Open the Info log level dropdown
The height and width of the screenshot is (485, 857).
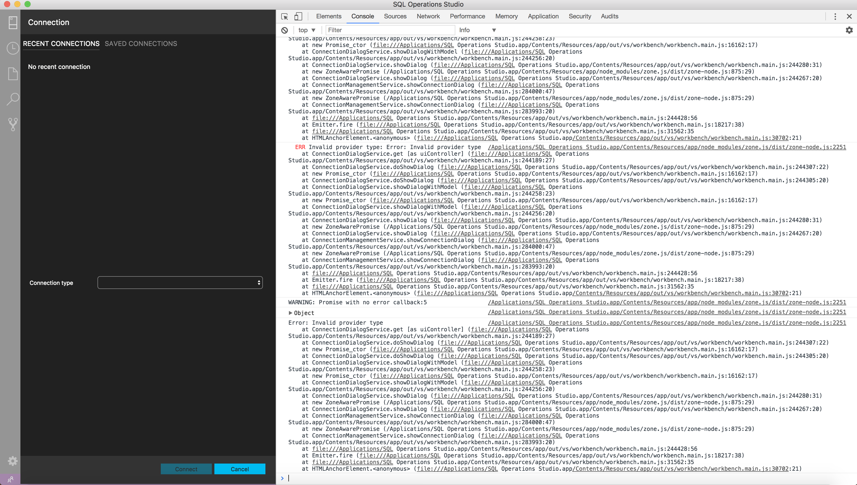pyautogui.click(x=478, y=30)
